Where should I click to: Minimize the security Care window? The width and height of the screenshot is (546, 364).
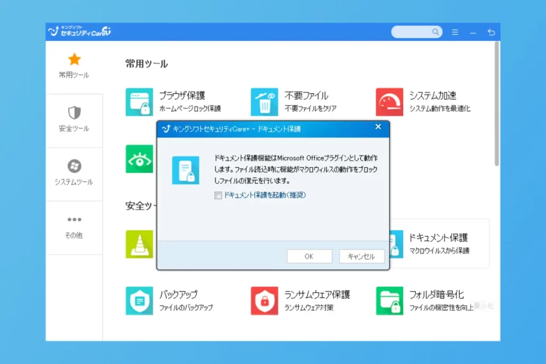tap(473, 33)
